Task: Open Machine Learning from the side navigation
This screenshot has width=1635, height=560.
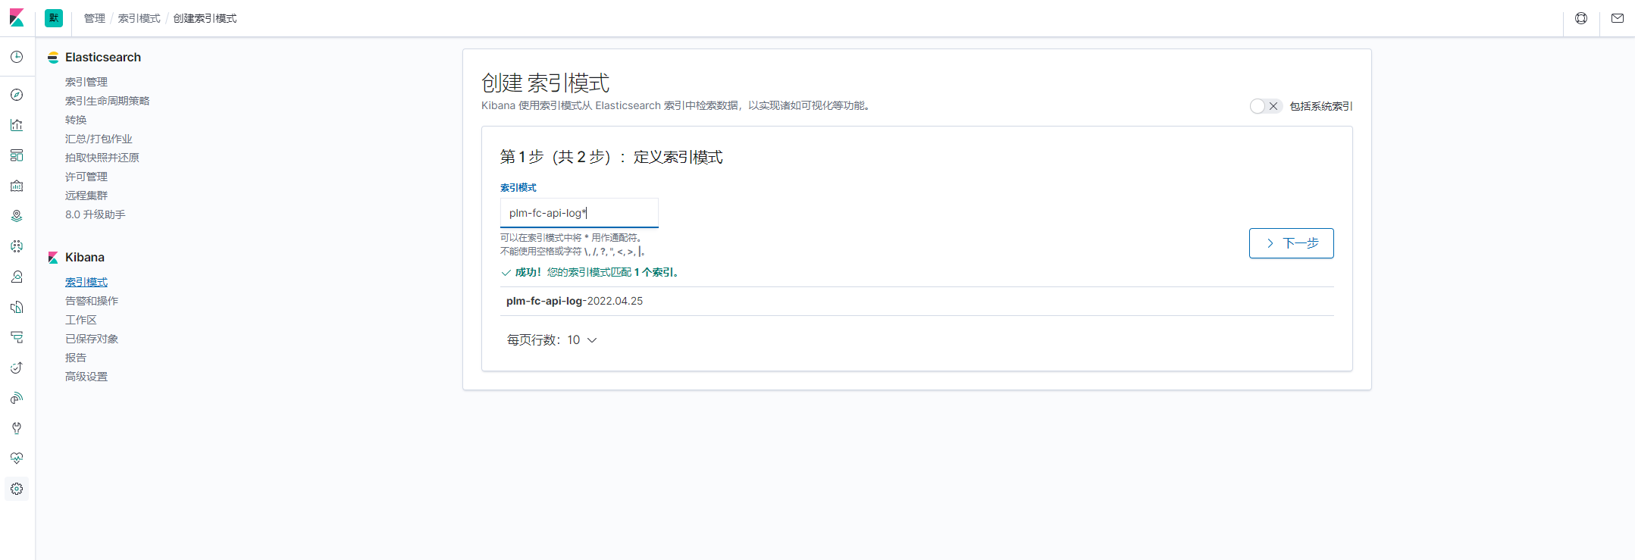Action: pyautogui.click(x=17, y=246)
